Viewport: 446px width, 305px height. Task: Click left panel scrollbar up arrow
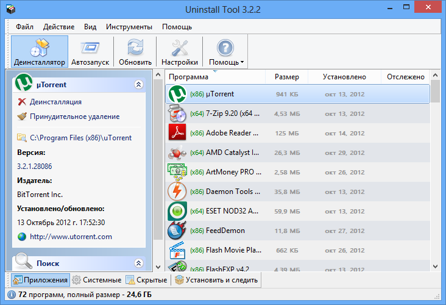tap(158, 75)
